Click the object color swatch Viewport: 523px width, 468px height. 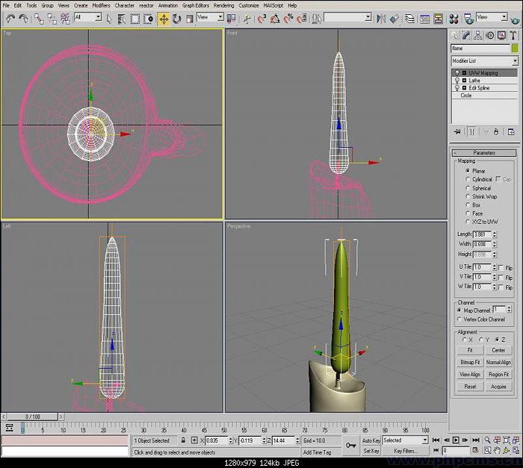(x=515, y=49)
